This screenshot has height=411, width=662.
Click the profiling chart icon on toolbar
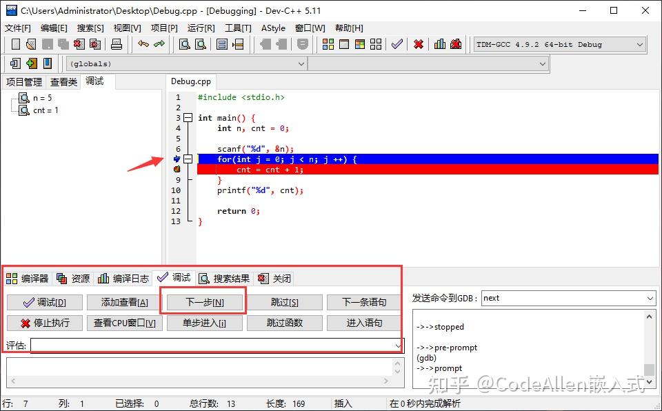(439, 43)
